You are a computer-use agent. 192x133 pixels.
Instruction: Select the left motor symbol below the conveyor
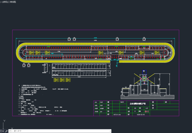[24, 65]
